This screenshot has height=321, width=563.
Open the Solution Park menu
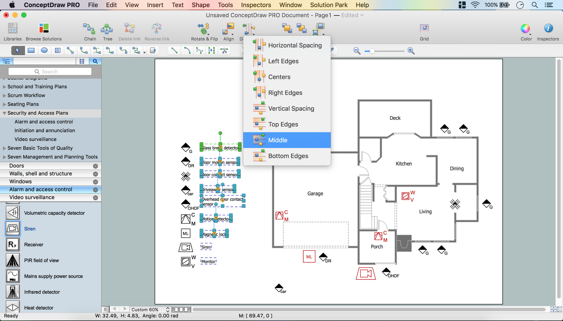coord(328,5)
